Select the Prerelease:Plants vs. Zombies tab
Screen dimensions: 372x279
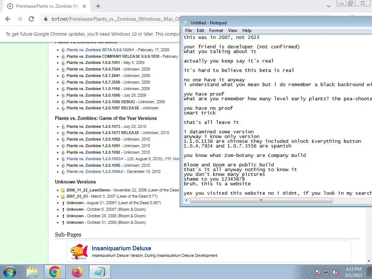tap(47, 6)
